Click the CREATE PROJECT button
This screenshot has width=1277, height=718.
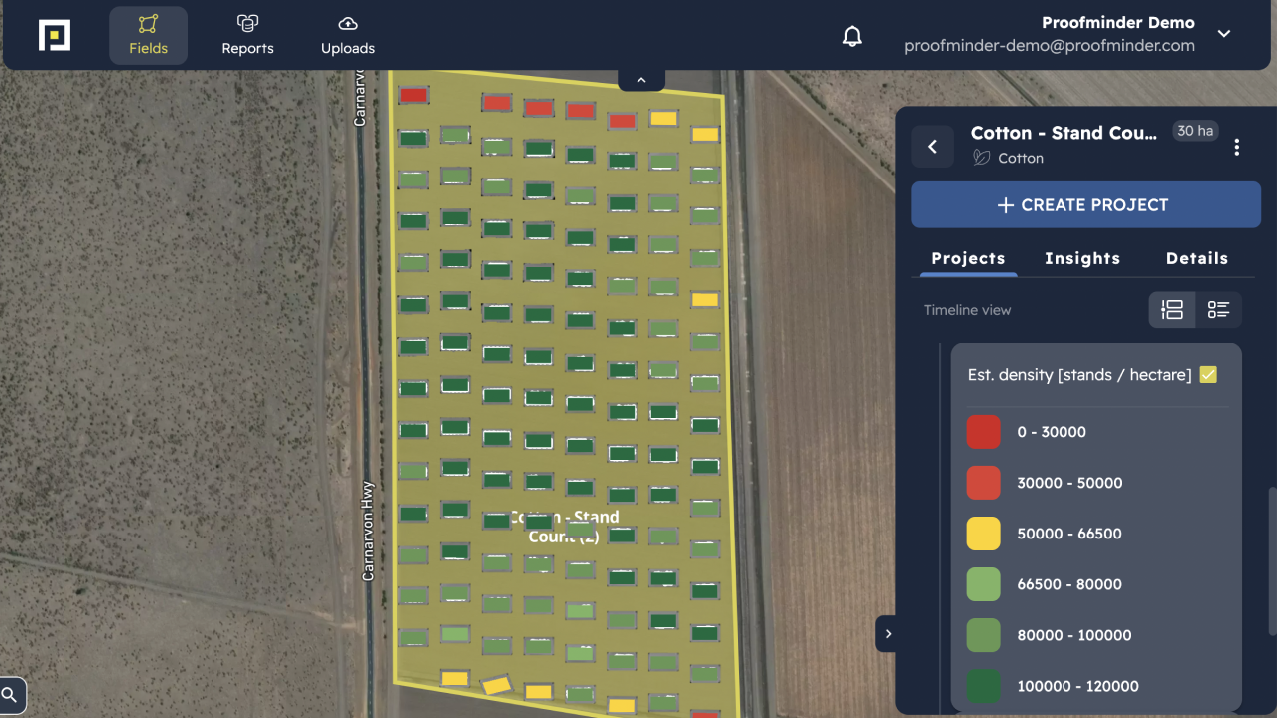pos(1085,205)
